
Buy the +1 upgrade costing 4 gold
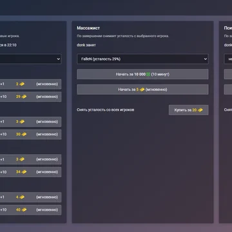30,197
